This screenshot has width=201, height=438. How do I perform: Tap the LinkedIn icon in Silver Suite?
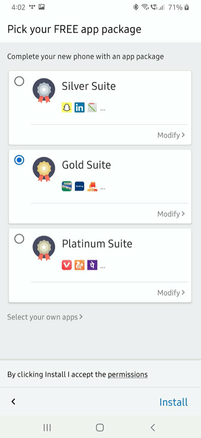coord(79,107)
